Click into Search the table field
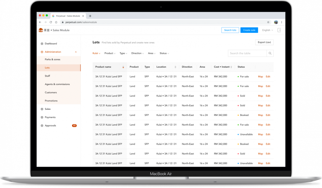This screenshot has height=188, width=322. 247,53
